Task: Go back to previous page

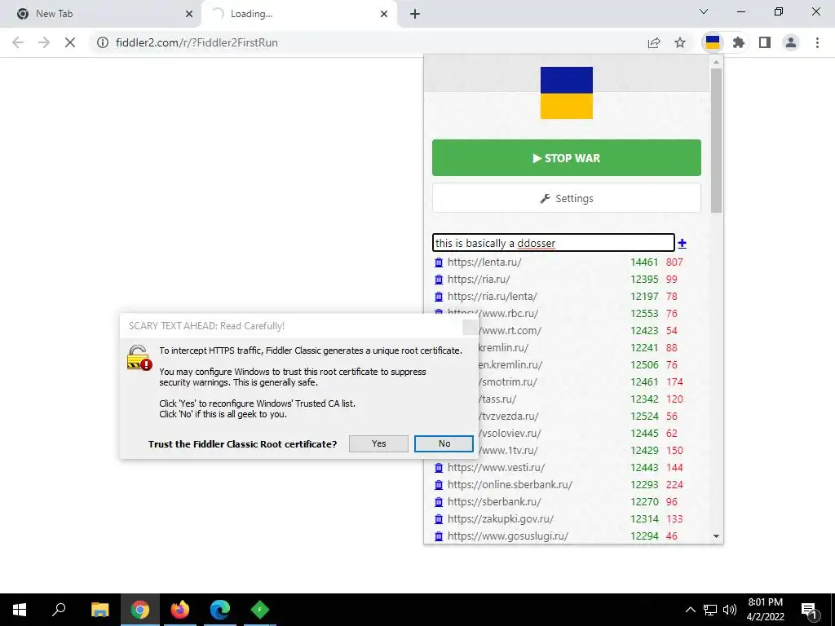Action: pyautogui.click(x=18, y=42)
